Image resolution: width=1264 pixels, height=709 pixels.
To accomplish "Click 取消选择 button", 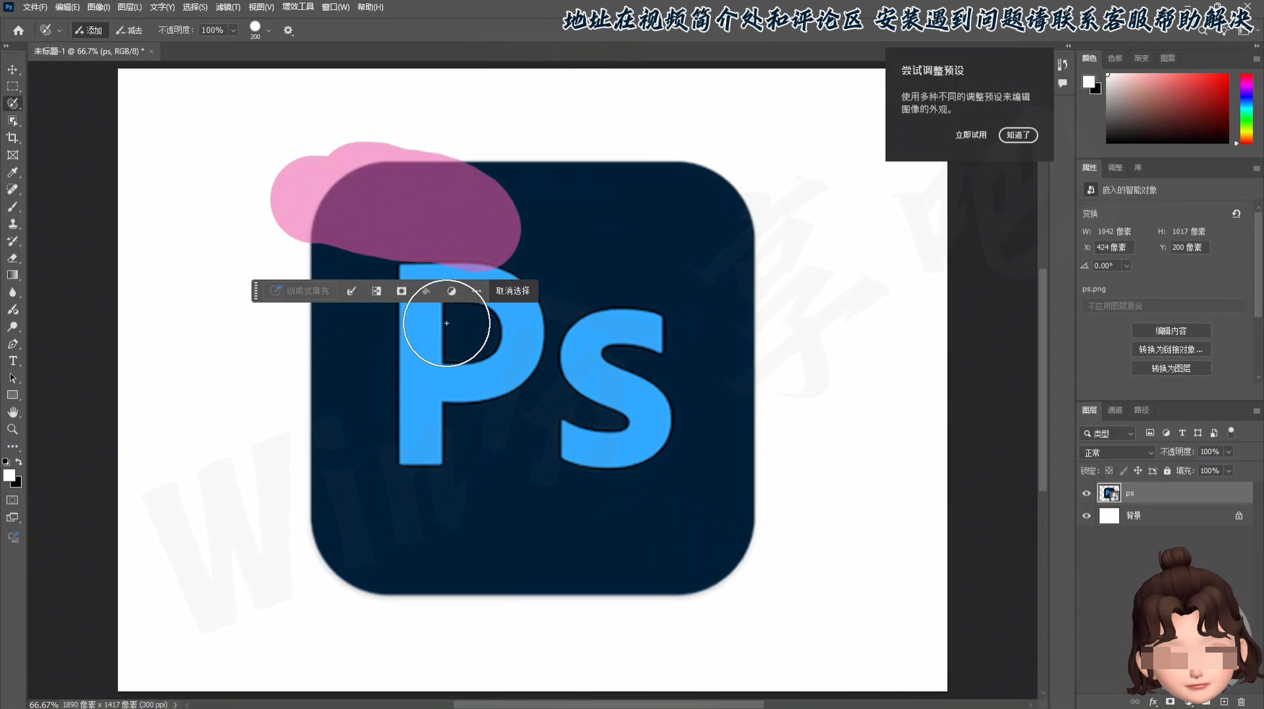I will [x=513, y=291].
